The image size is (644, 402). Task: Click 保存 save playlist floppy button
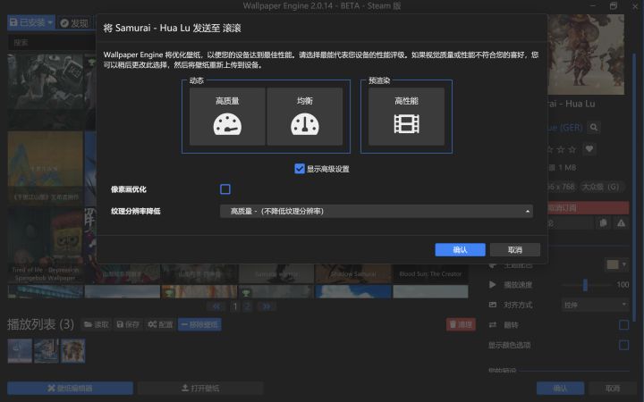pyautogui.click(x=128, y=324)
